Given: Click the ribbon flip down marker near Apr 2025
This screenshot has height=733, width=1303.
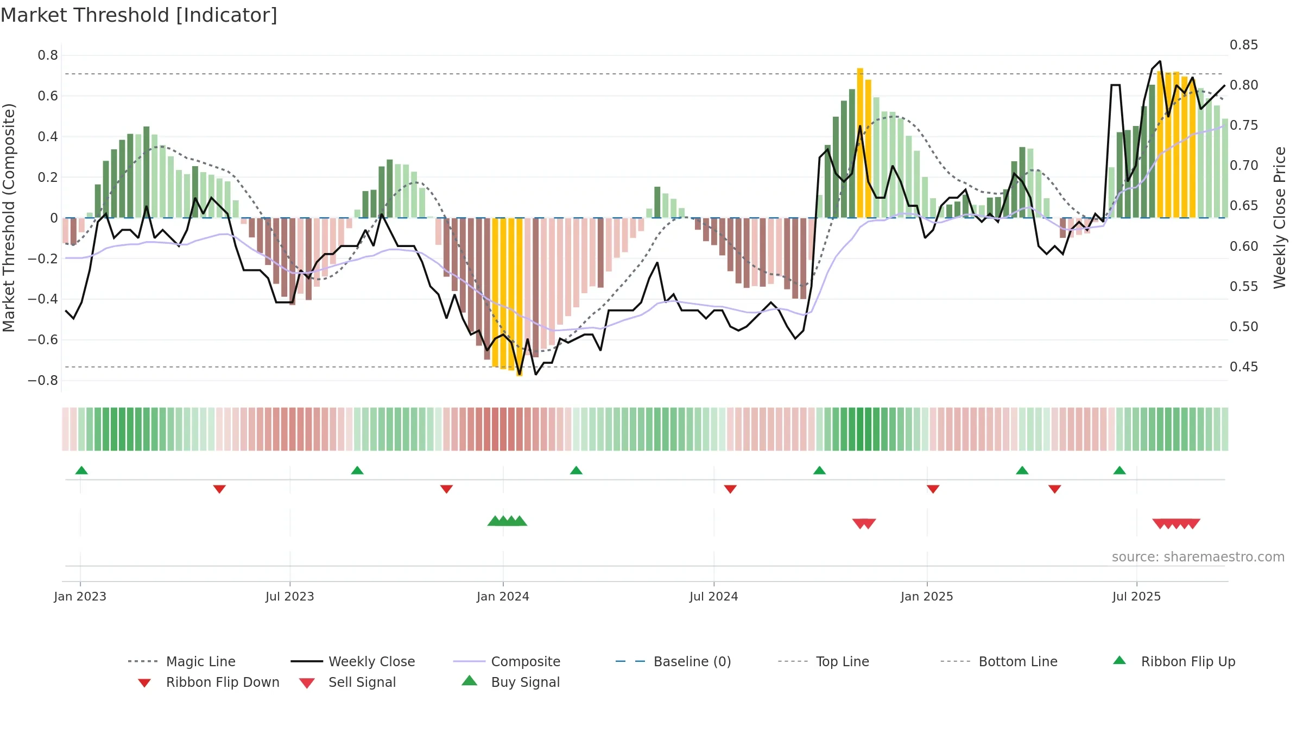Looking at the screenshot, I should click(x=1055, y=489).
